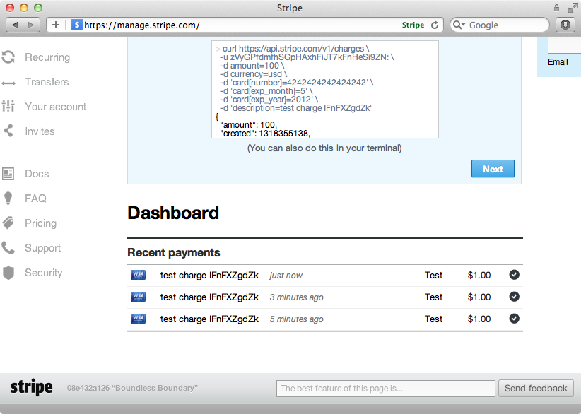Open the test charge from 3 minutes ago
Viewport: 581px width, 414px height.
click(325, 297)
